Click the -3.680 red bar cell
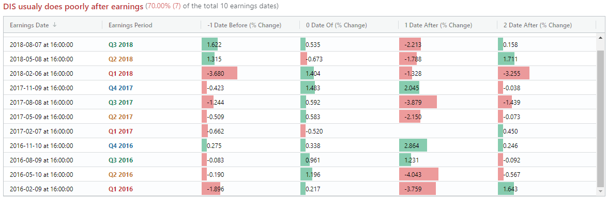Viewport: 607px width, 198px height. point(250,74)
